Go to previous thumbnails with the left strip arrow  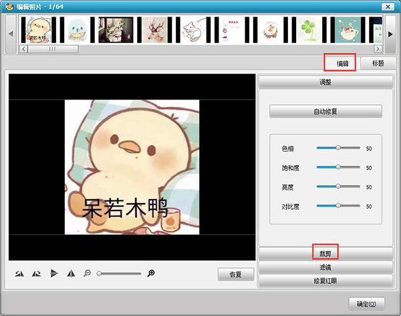click(11, 34)
